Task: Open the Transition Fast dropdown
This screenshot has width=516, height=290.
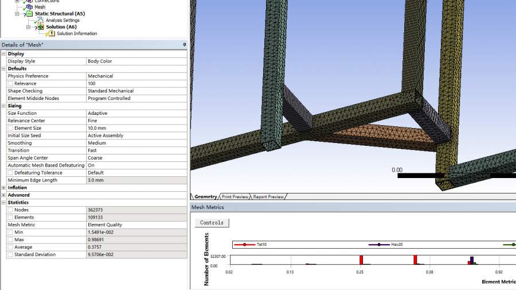Action: click(136, 150)
